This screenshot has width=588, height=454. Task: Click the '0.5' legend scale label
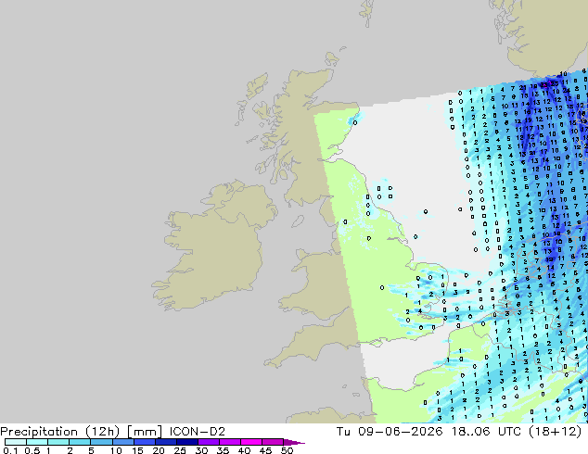32,450
